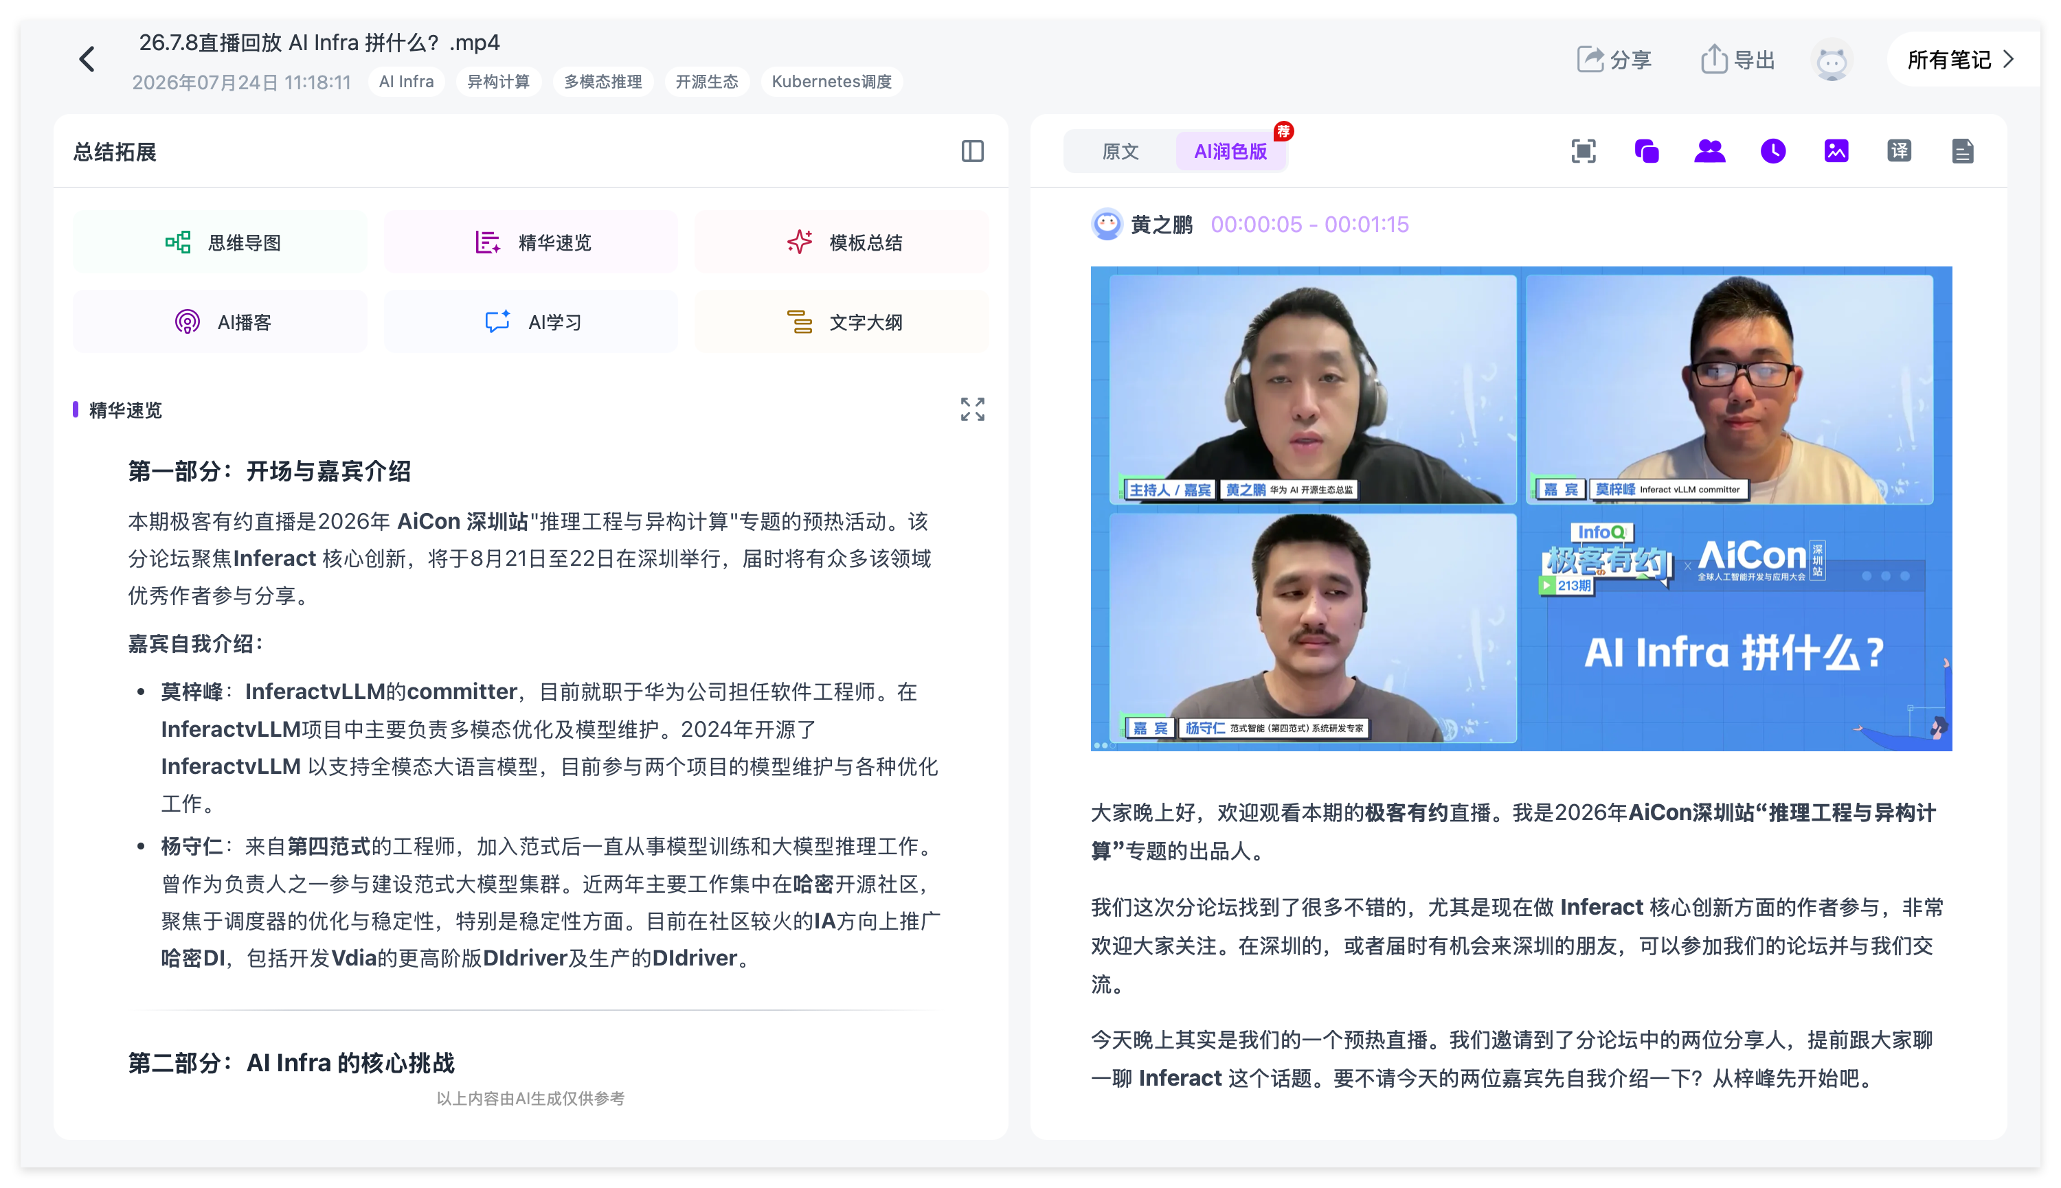The image size is (2061, 1188).
Task: Click transcript paragraph starting 大家晚上好
Action: click(x=1513, y=832)
